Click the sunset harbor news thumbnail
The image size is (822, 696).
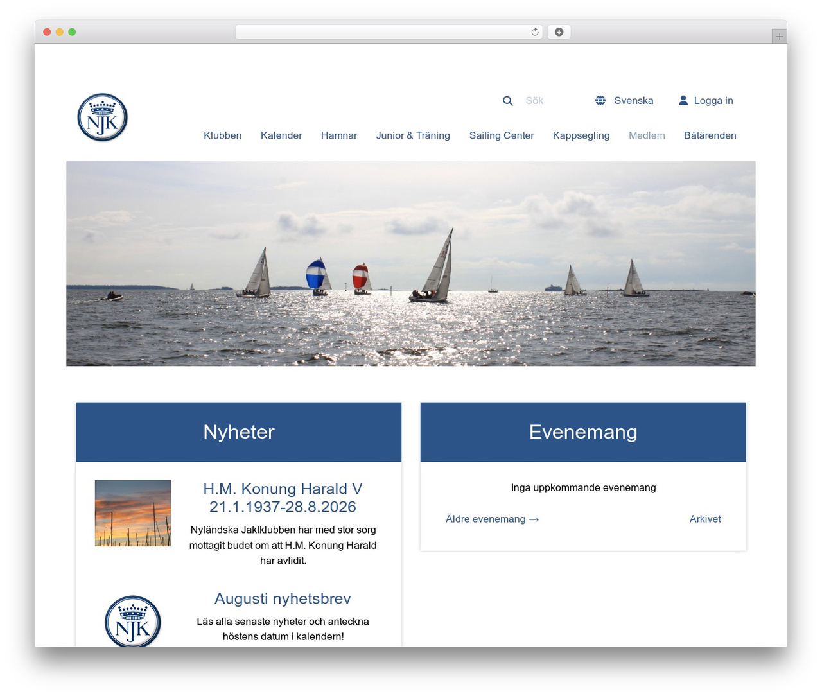(x=133, y=513)
